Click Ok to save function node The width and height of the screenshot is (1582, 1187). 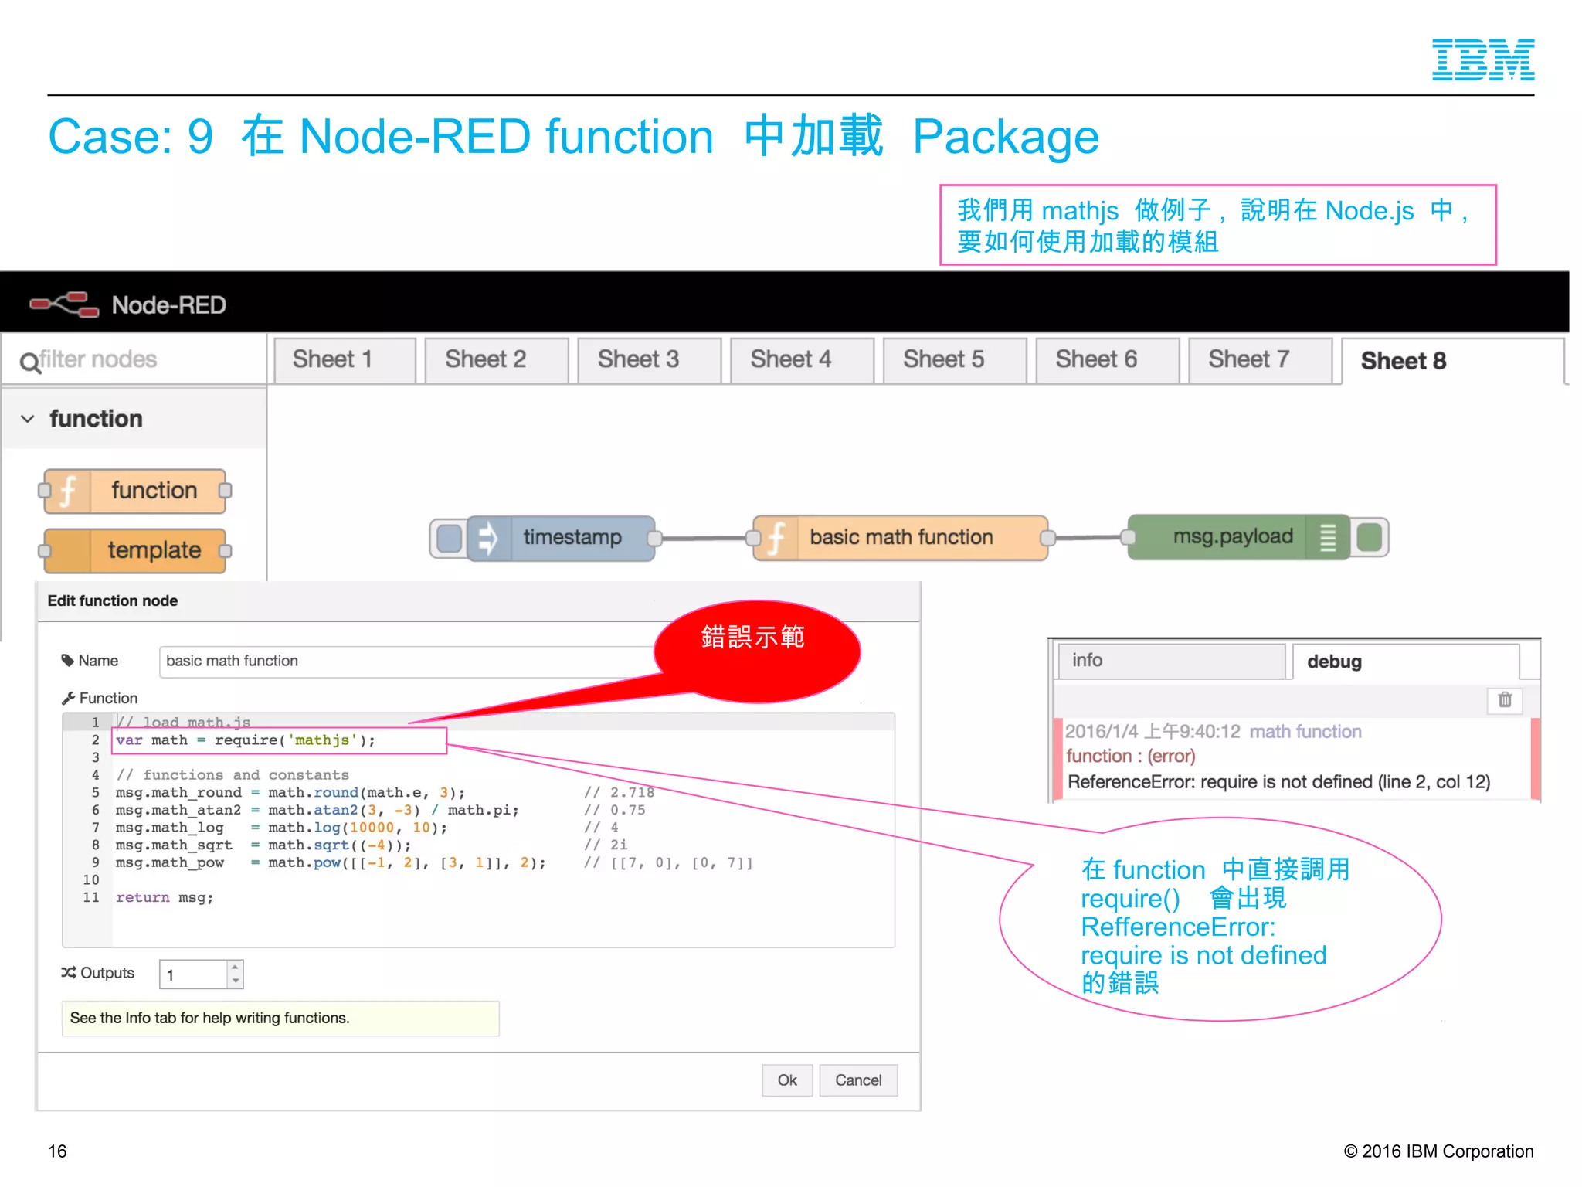(x=787, y=1080)
